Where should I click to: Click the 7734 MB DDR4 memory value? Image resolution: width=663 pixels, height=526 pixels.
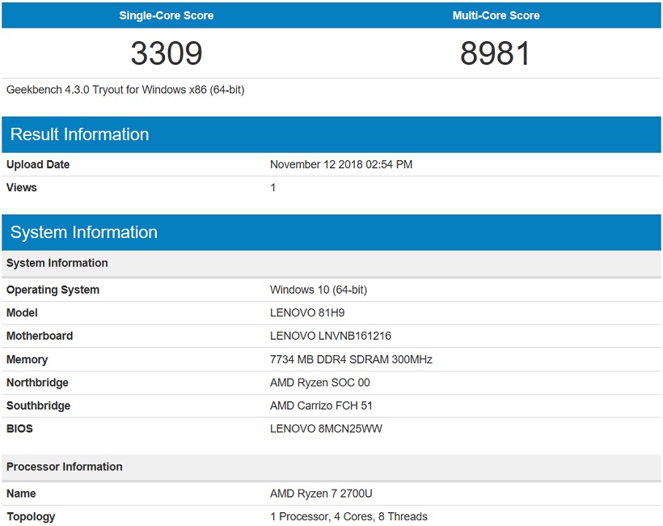click(x=351, y=359)
